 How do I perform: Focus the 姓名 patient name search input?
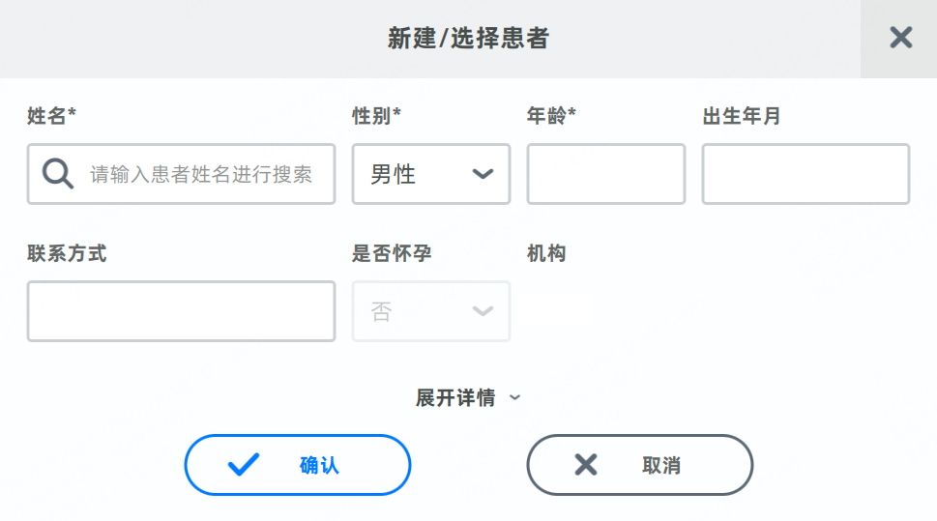[201, 174]
